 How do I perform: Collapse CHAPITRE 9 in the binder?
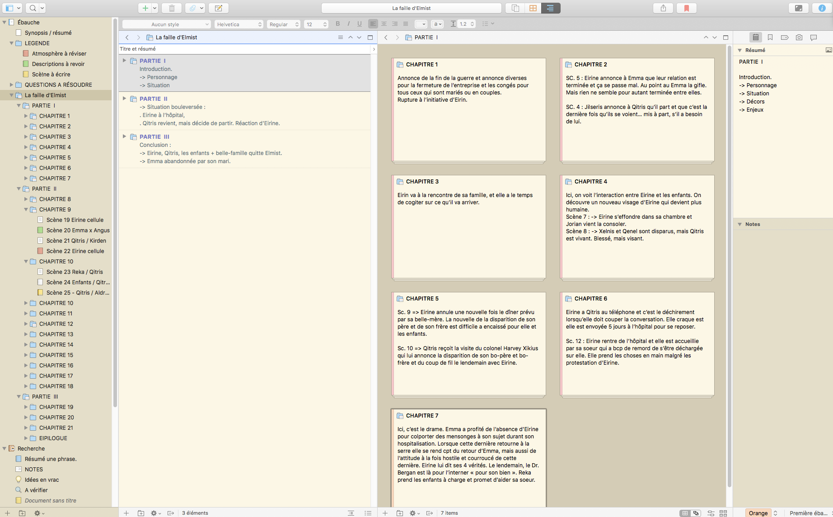26,210
